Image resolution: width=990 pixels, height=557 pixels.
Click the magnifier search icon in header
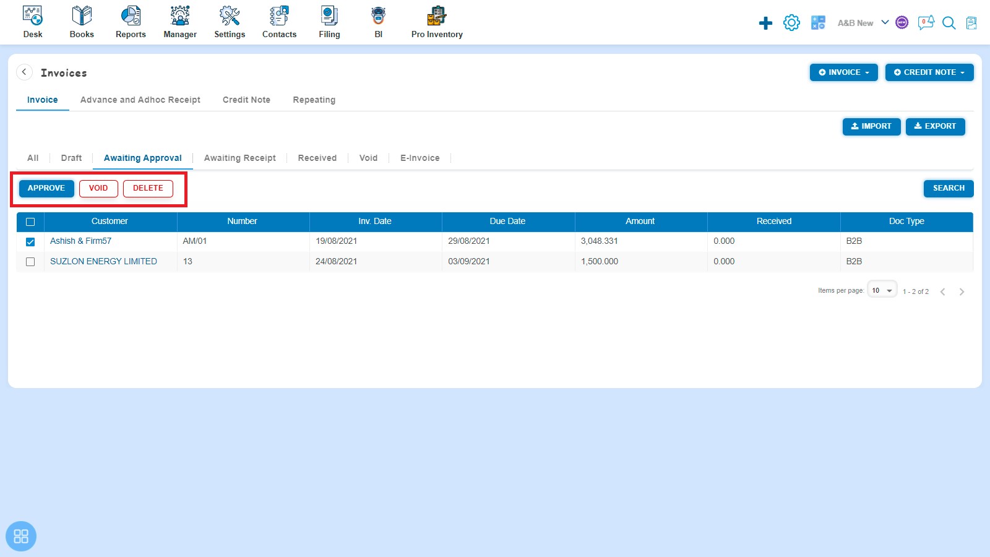949,23
